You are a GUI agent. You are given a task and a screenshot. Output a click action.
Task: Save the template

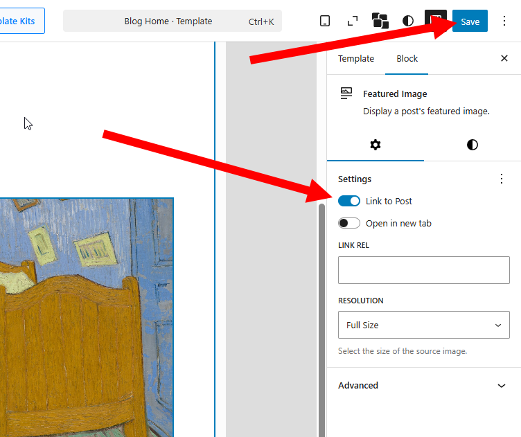(470, 21)
